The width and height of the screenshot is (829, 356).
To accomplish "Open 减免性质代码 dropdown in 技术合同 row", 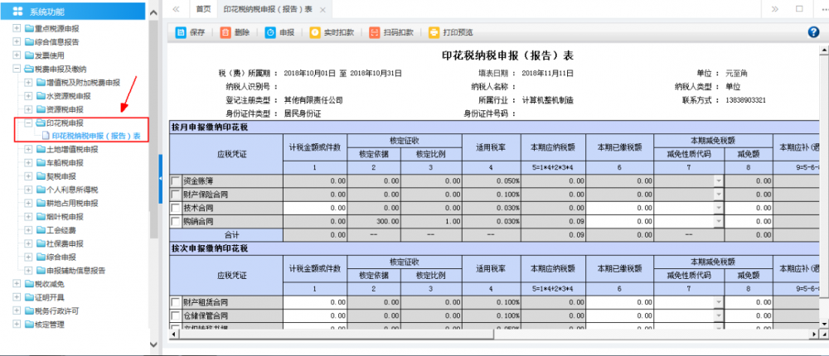I will pyautogui.click(x=718, y=208).
